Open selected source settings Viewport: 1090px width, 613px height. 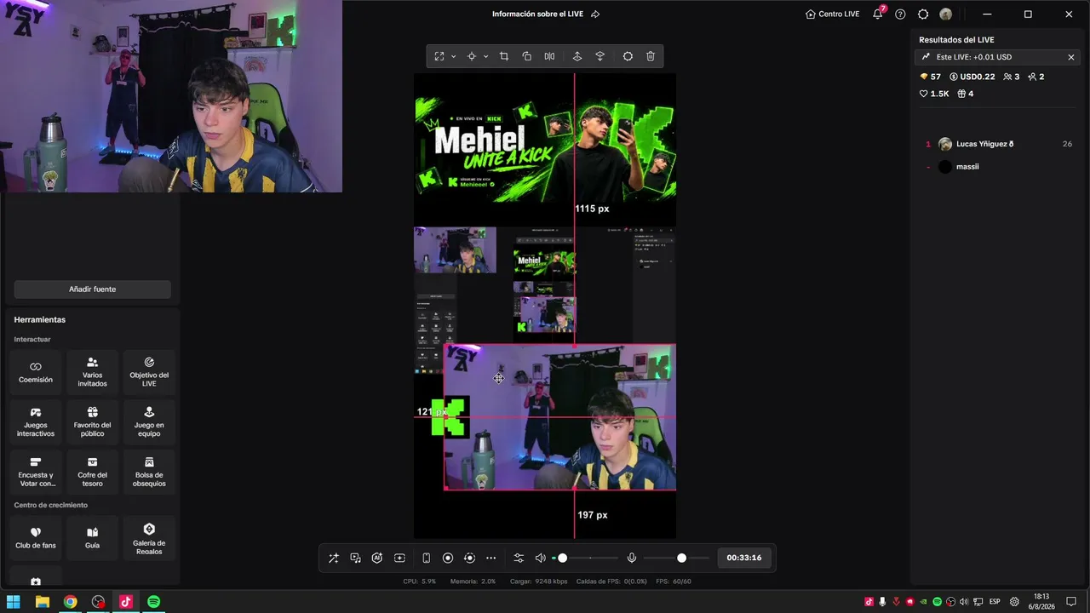point(628,56)
